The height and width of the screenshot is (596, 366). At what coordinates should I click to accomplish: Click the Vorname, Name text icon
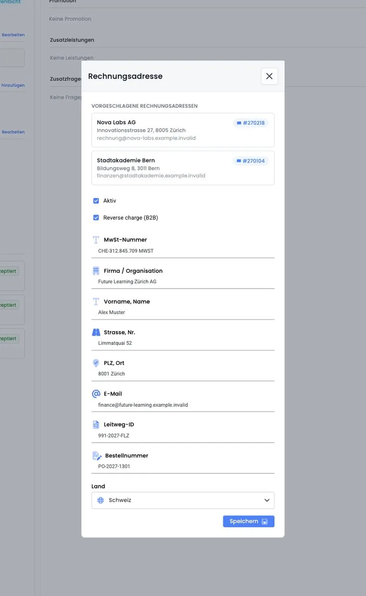pos(96,302)
